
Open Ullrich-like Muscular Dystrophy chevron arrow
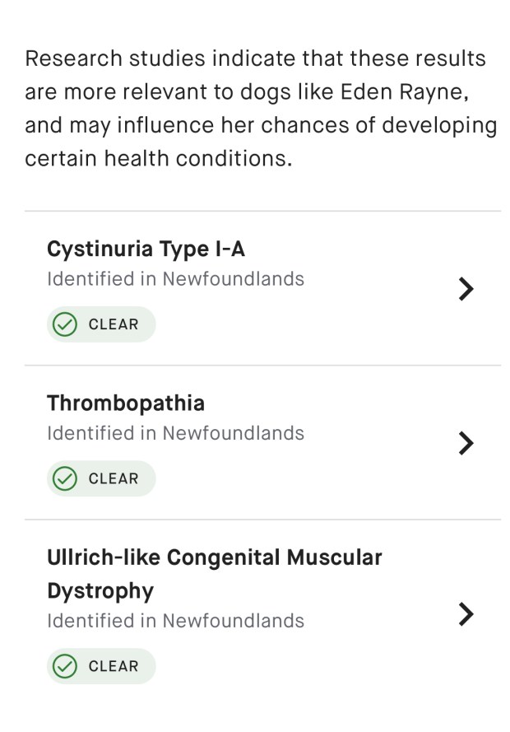[x=466, y=614]
